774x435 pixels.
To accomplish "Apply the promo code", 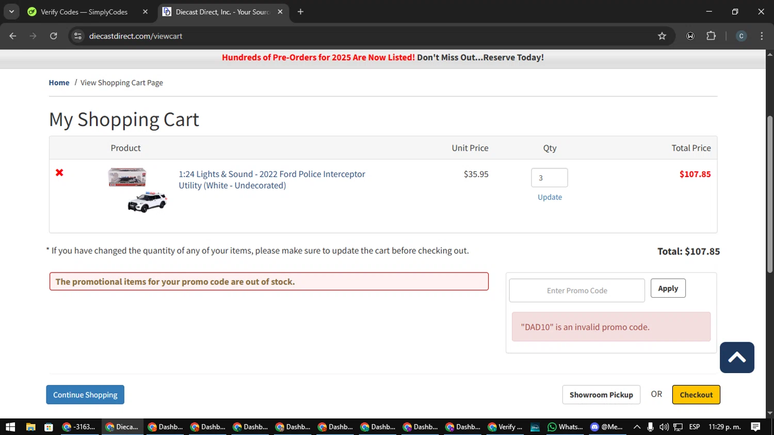I will [668, 288].
